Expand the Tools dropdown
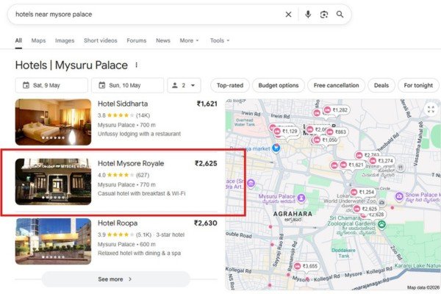The image size is (441, 294). (220, 40)
